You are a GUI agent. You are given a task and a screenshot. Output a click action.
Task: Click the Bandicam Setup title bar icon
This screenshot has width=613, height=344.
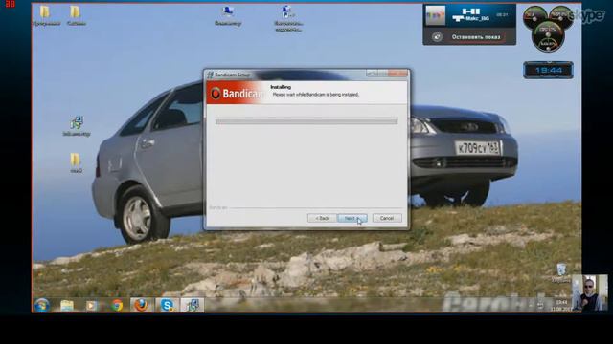(211, 75)
